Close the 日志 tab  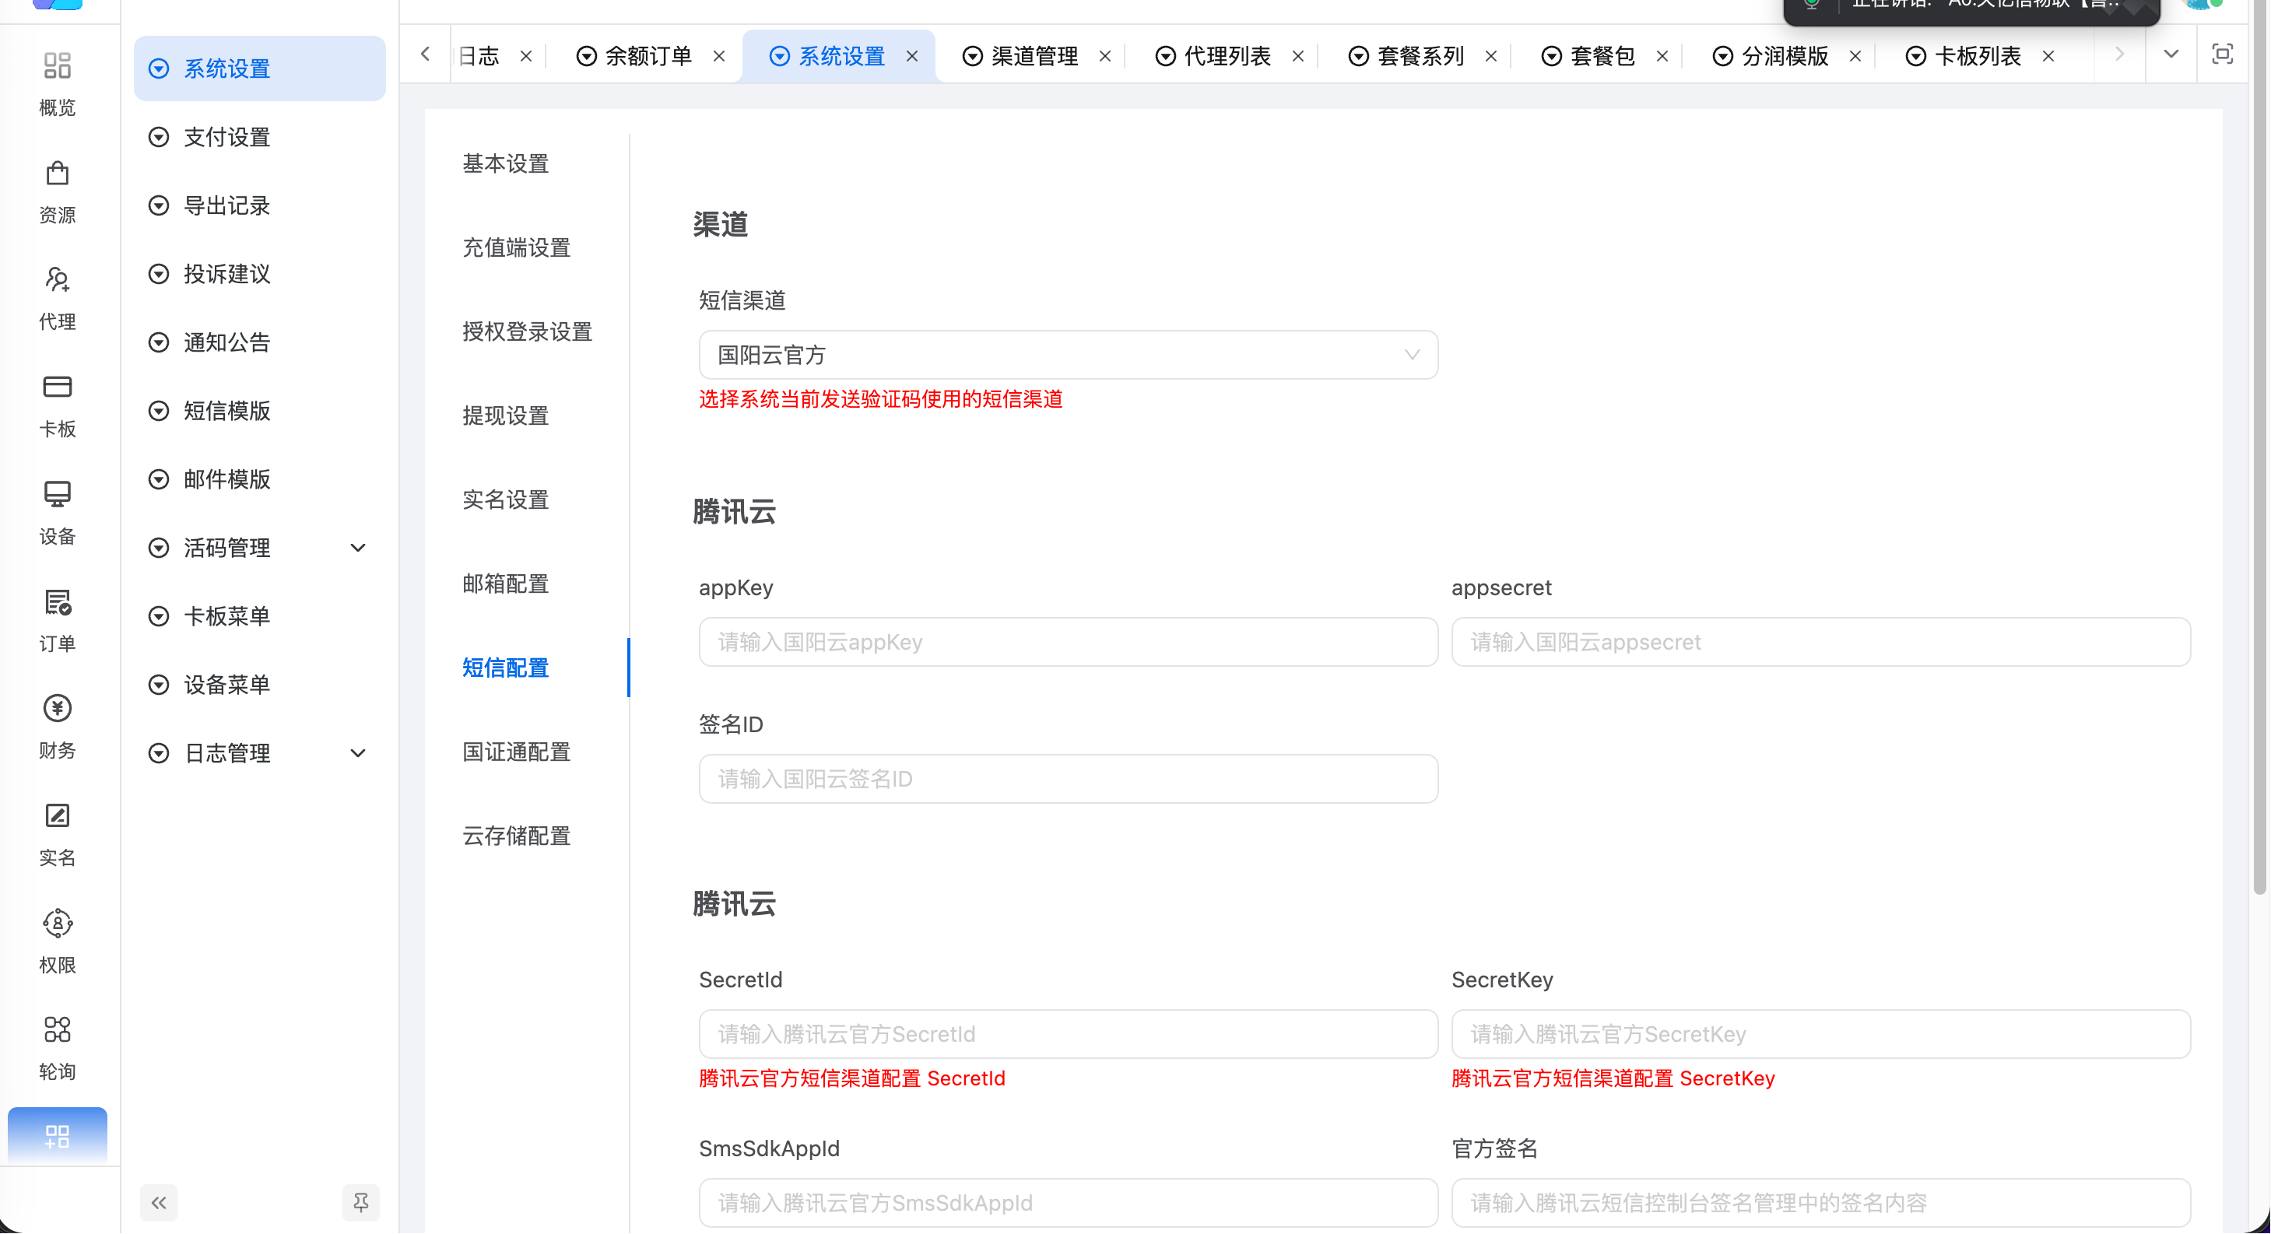coord(526,57)
